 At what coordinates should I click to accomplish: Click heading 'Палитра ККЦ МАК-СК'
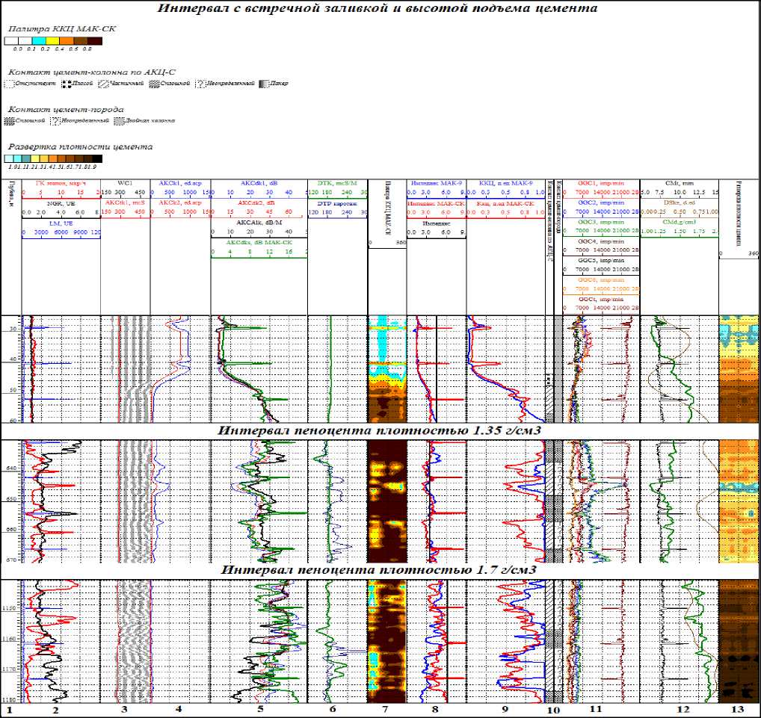click(x=62, y=28)
